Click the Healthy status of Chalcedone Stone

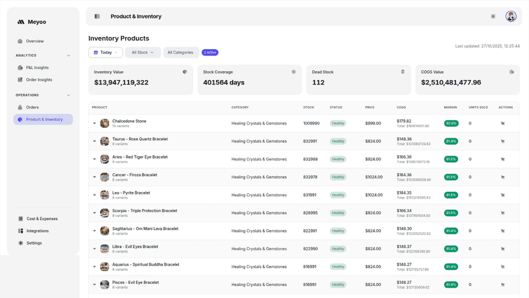point(338,123)
